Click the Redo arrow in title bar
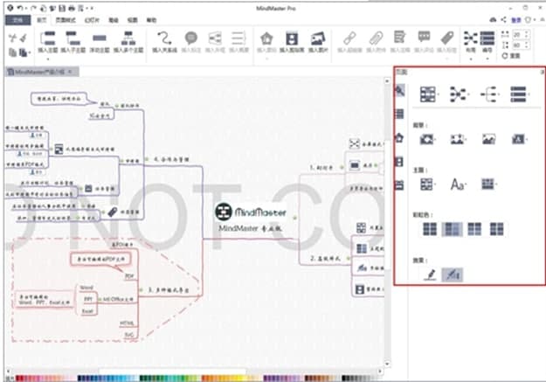The image size is (546, 382). [33, 8]
